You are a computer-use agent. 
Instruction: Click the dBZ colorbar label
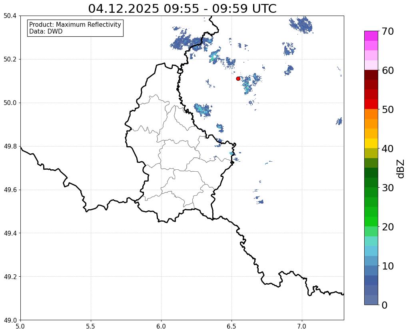[401, 169]
